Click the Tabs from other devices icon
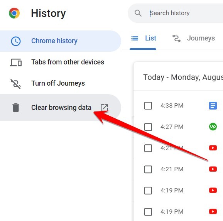The height and width of the screenshot is (221, 223). (16, 62)
